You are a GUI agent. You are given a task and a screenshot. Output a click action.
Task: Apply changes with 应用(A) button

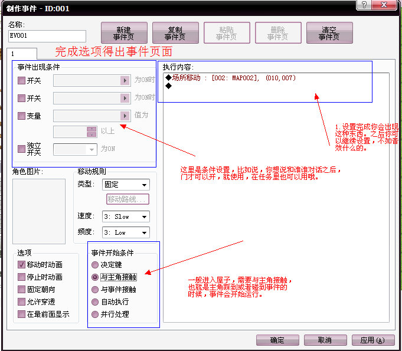(372, 340)
